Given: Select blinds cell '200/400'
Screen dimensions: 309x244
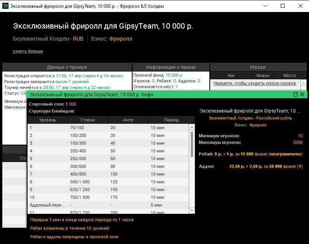Looking at the screenshot, I should (78, 151).
